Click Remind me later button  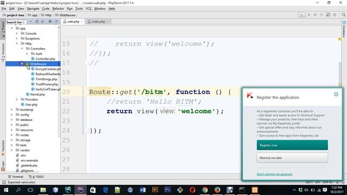point(292,158)
